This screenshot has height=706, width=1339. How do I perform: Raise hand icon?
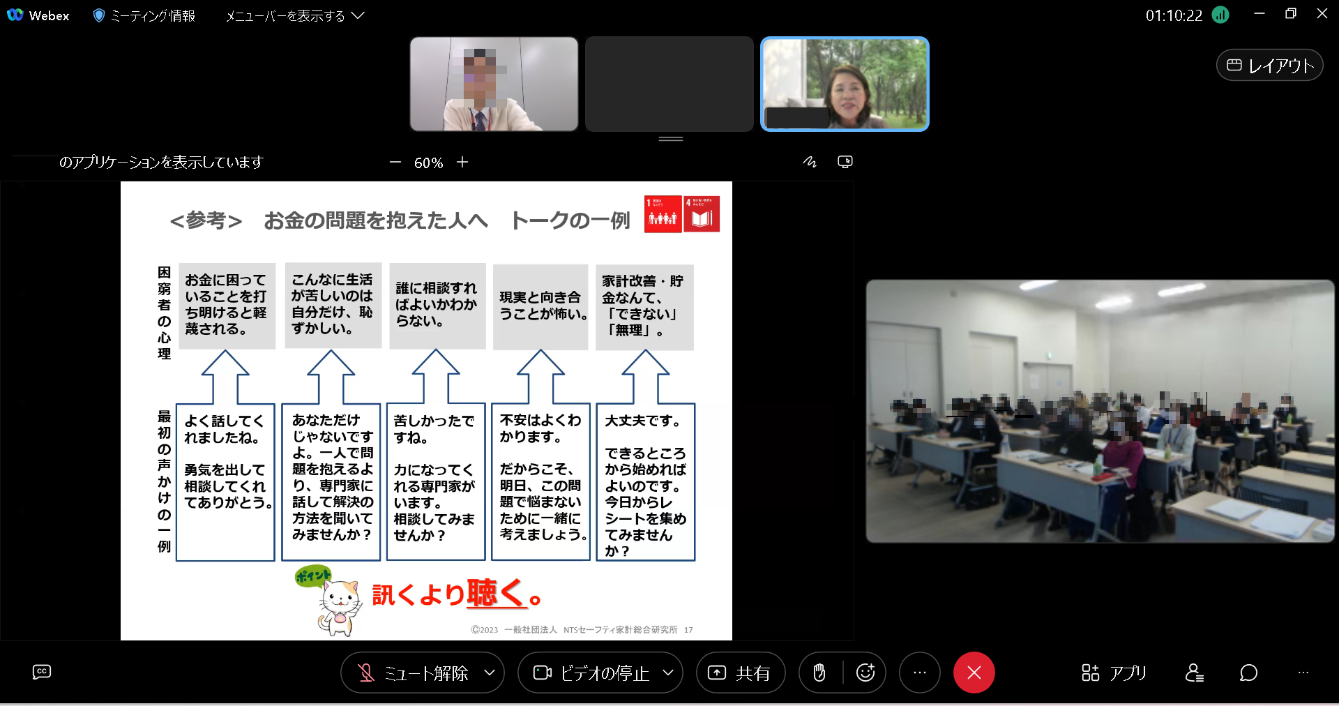tap(820, 673)
